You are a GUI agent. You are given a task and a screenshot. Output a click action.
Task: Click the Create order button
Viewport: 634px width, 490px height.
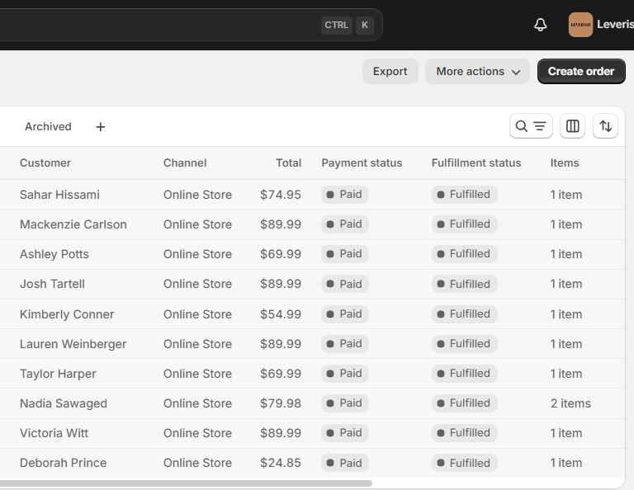581,72
